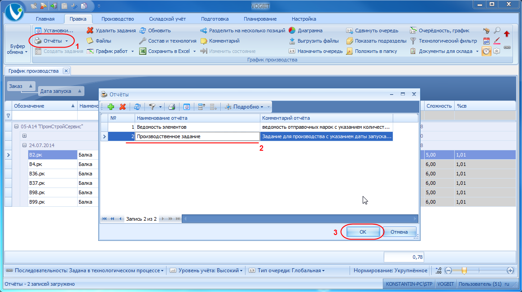This screenshot has height=292, width=522.
Task: Click Обновить in the ribbon
Action: point(155,31)
